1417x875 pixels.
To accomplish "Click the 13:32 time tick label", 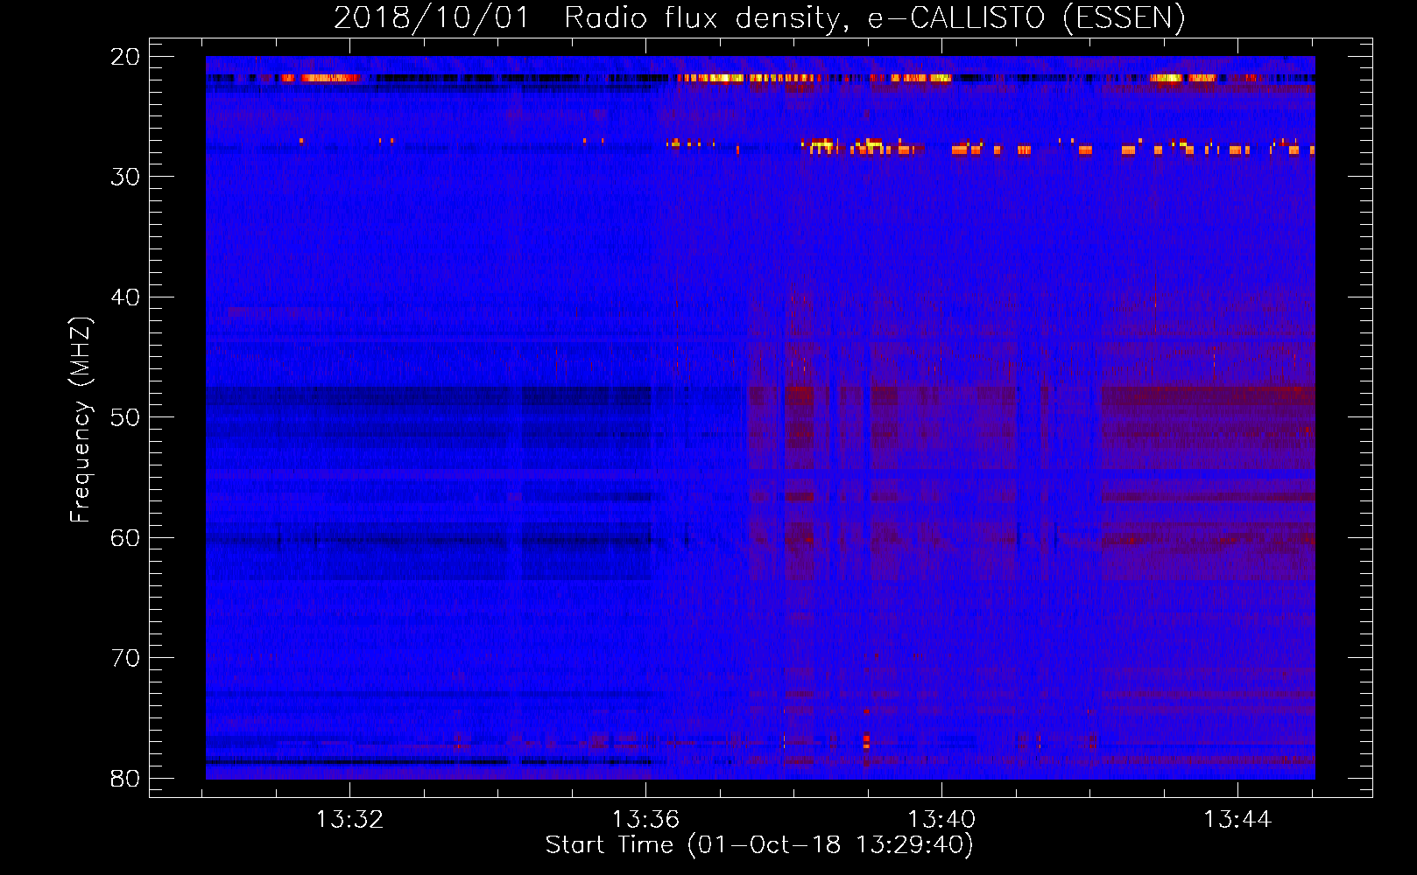I will (349, 820).
